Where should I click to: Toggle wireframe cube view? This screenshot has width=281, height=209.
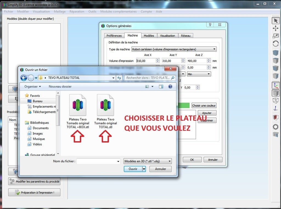[x=276, y=100]
